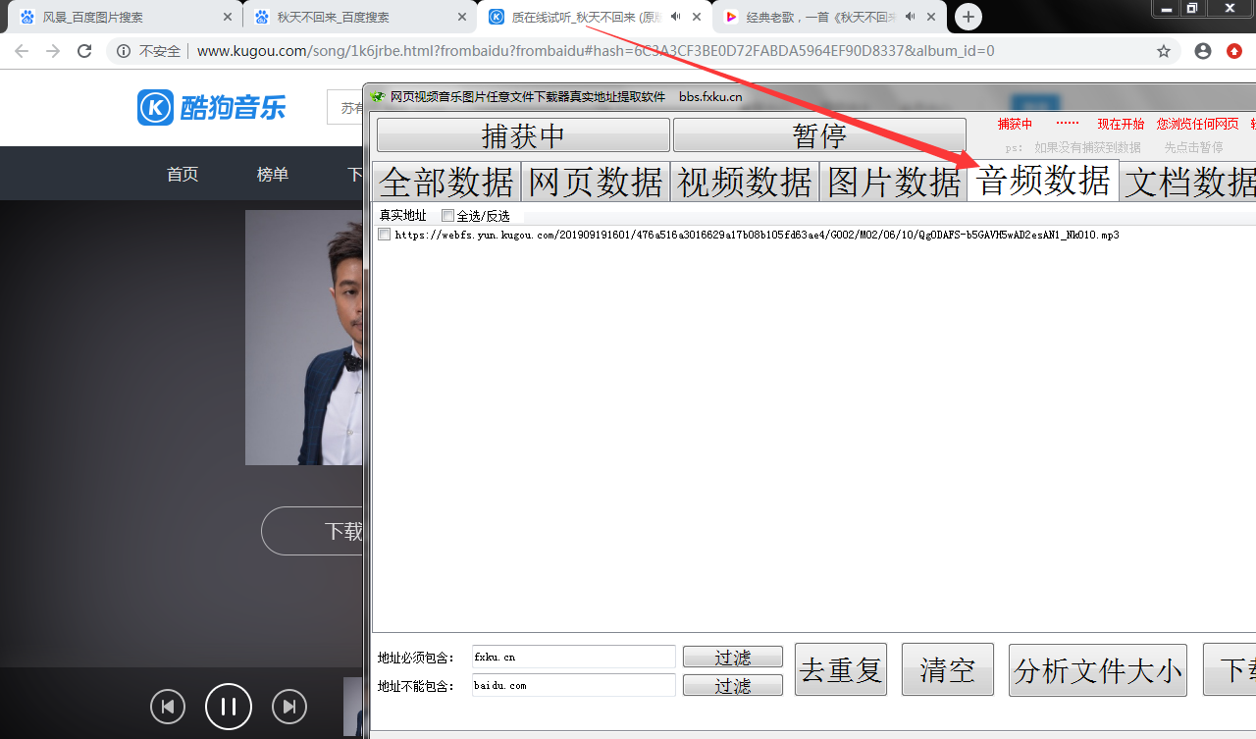Bookmark this page with the star

(x=1164, y=51)
